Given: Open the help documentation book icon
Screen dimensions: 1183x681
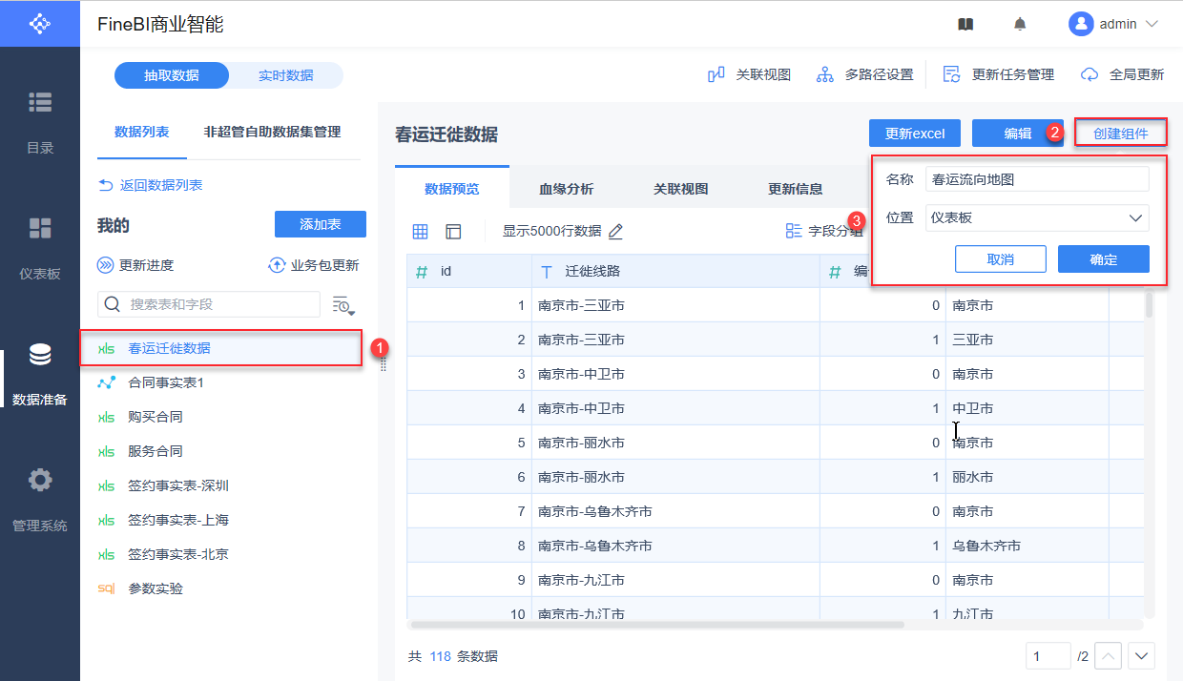Looking at the screenshot, I should (x=965, y=24).
